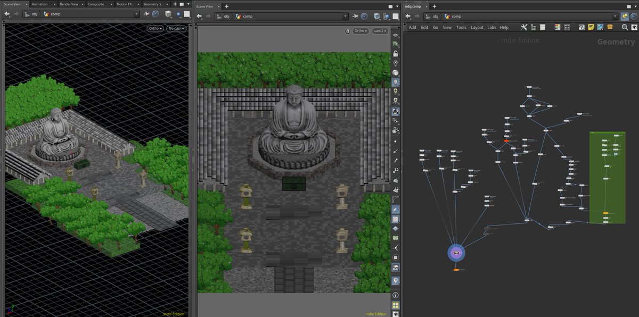The image size is (639, 317).
Task: Switch to the Render View tab
Action: tap(69, 4)
